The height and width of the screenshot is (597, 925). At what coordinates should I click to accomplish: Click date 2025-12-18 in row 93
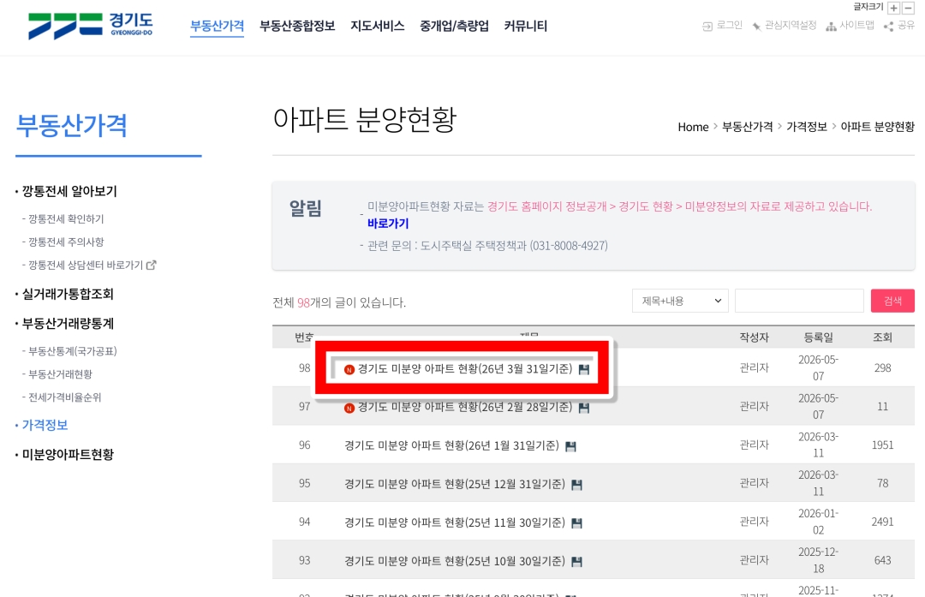point(818,560)
